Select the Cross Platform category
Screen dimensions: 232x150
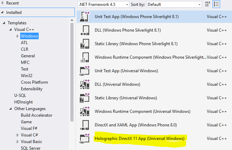click(34, 82)
